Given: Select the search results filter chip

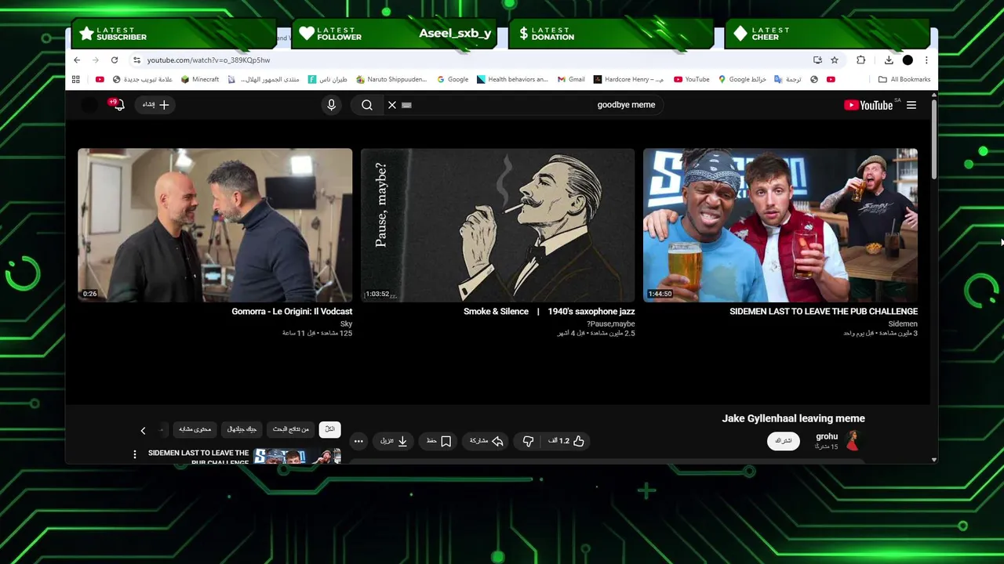Looking at the screenshot, I should tap(291, 429).
